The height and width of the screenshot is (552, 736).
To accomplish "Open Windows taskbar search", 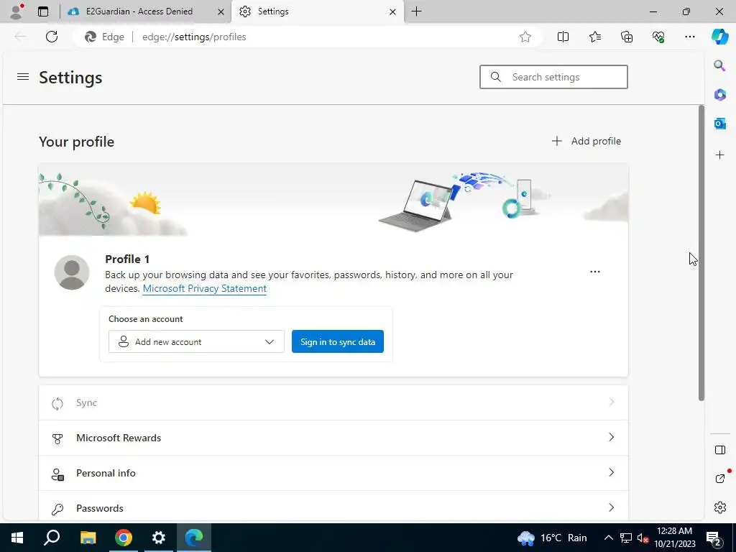I will (52, 538).
